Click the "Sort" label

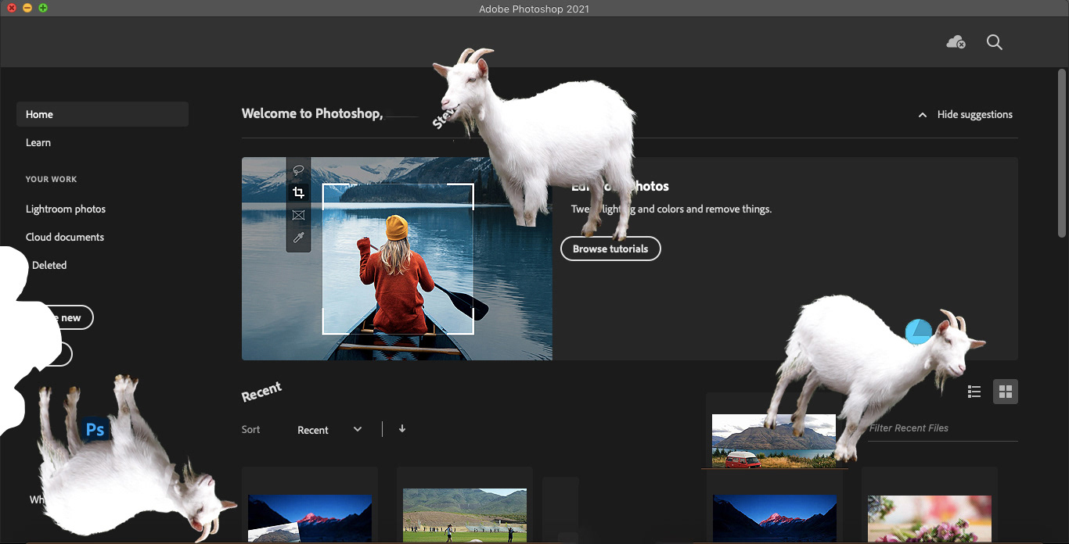[x=250, y=429]
